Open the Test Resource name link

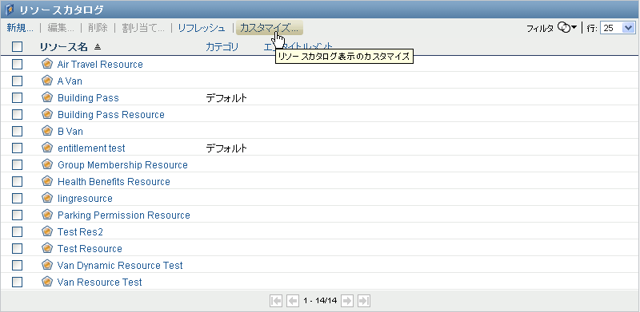coord(90,248)
